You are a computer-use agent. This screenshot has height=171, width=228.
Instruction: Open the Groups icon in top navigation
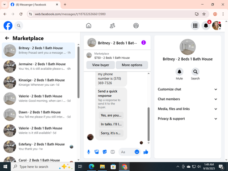136,26
